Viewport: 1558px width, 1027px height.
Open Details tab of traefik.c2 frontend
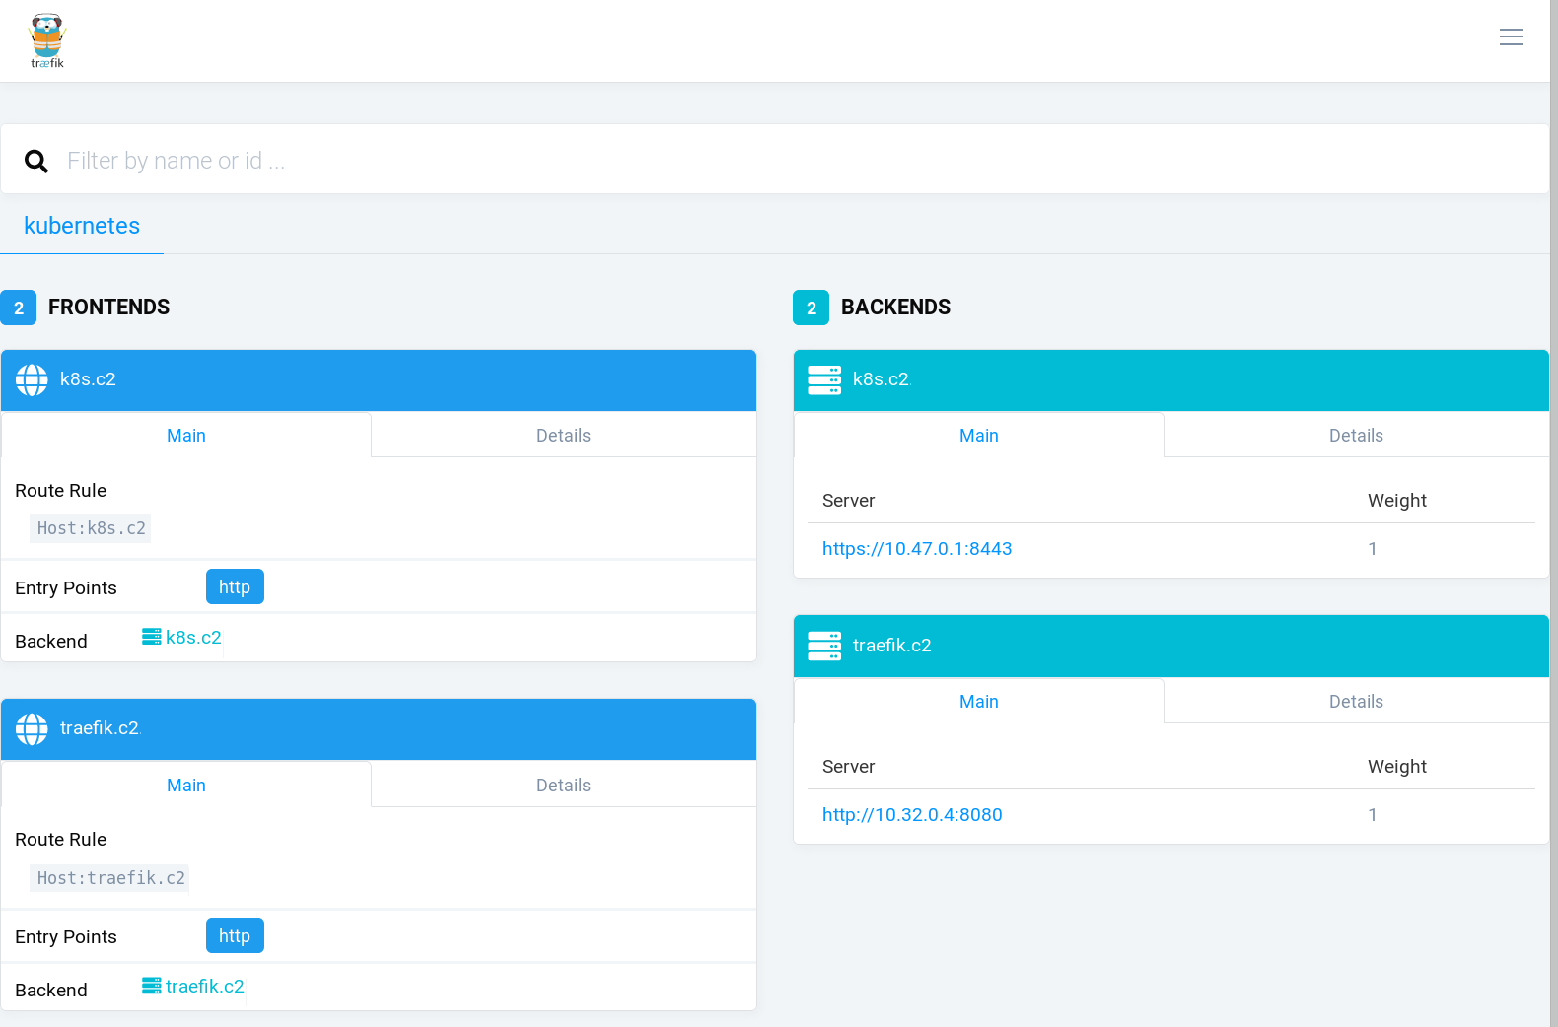[x=563, y=785]
